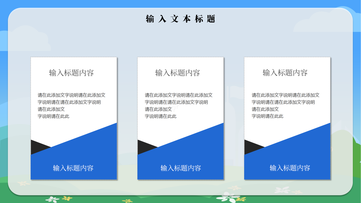The image size is (361, 203).
Task: Click the body text on the right card
Action: click(285, 105)
